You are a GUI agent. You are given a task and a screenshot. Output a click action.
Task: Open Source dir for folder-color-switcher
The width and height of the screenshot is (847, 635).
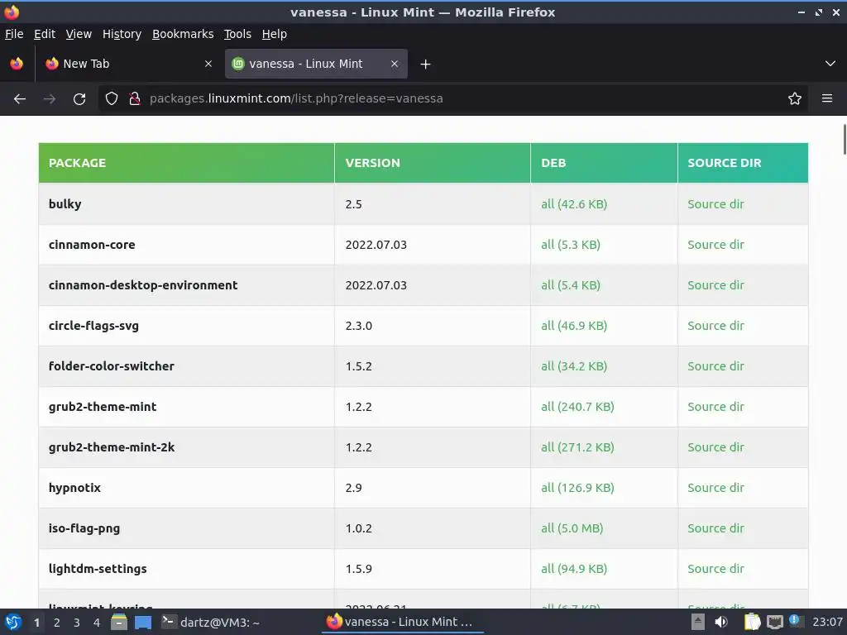pos(715,366)
